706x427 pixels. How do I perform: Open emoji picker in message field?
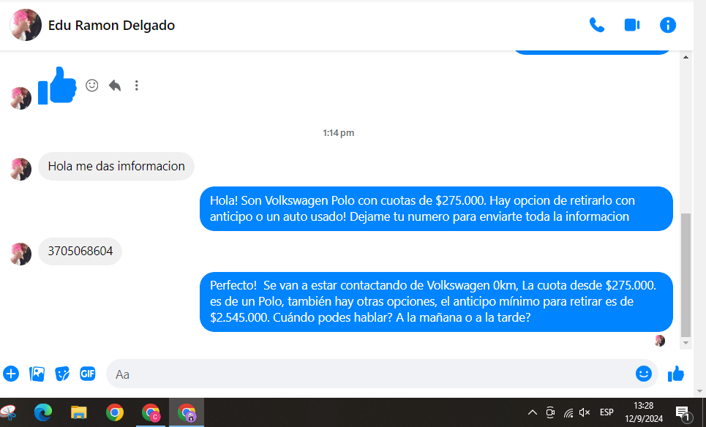(643, 374)
